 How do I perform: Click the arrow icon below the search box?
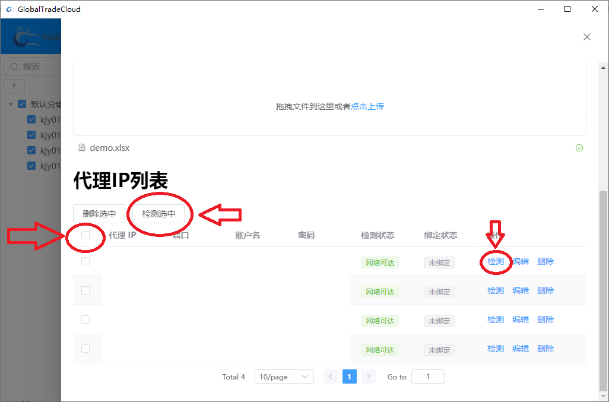pyautogui.click(x=14, y=86)
